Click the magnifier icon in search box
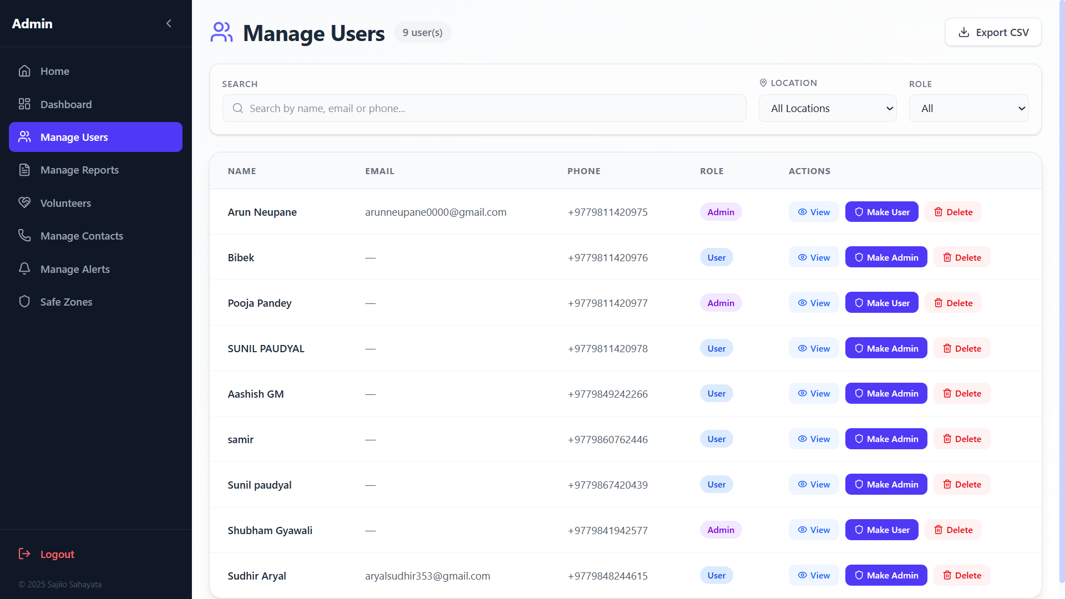 click(x=237, y=108)
